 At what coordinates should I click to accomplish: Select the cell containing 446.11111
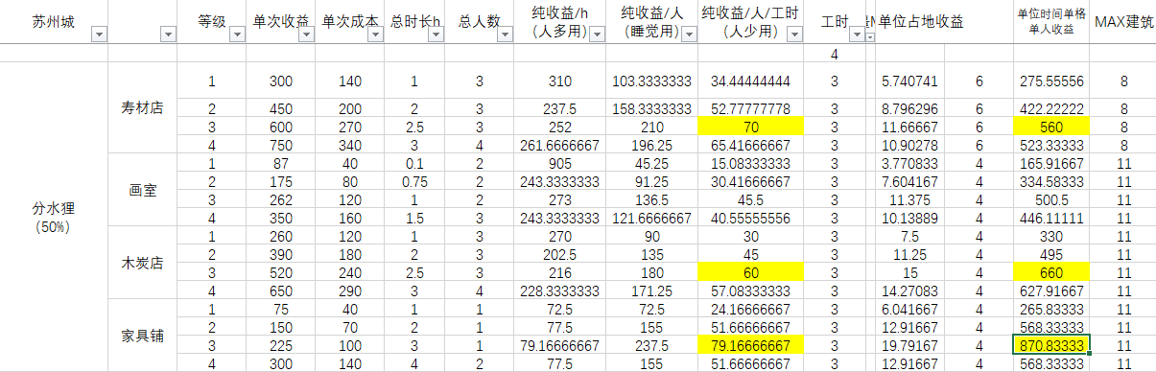pos(1051,218)
